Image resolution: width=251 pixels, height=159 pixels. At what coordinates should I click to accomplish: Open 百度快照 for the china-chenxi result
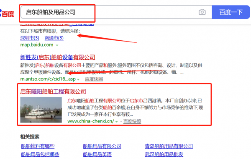click(132, 121)
